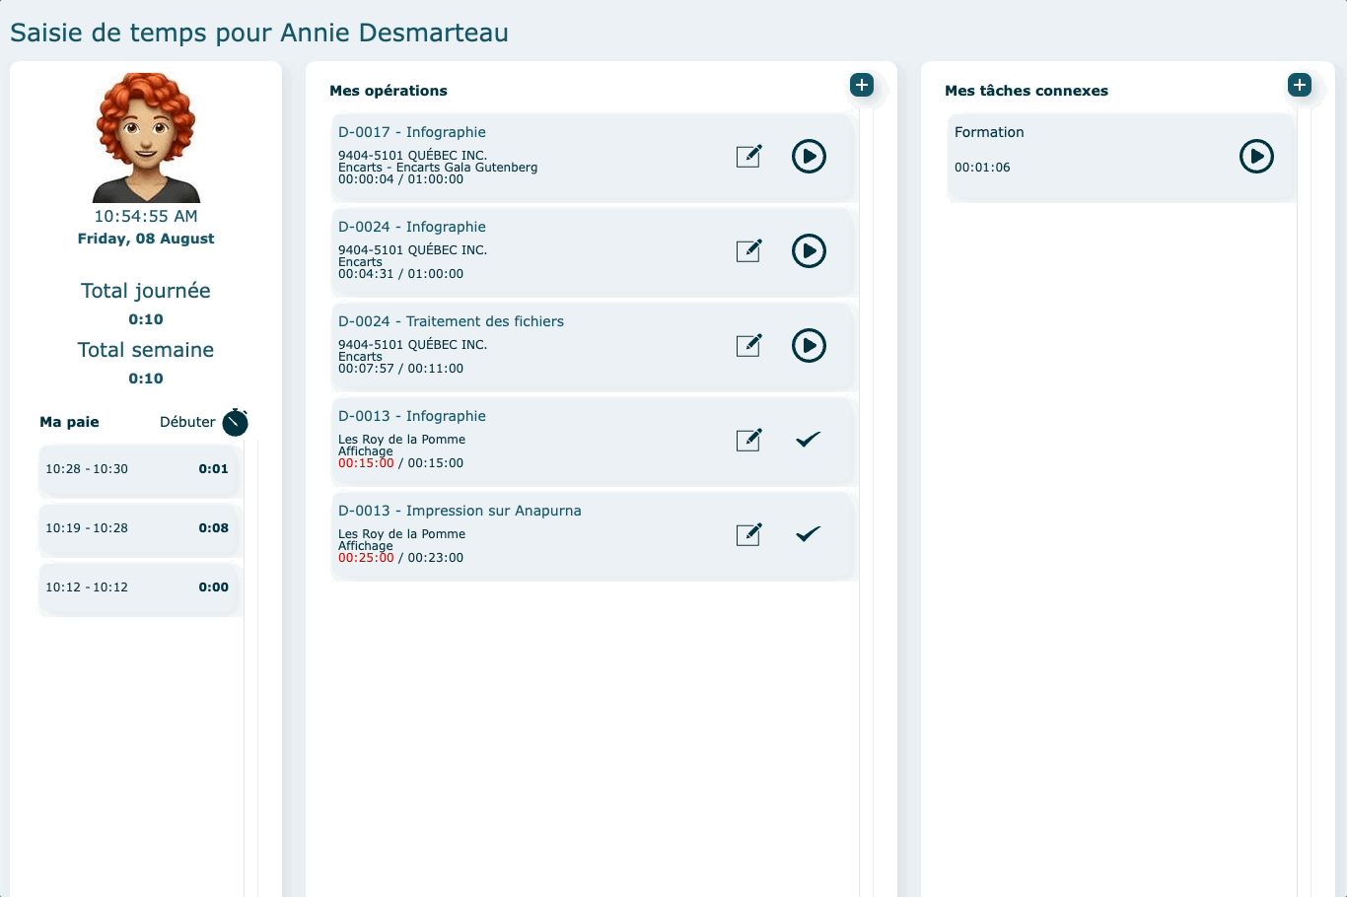The width and height of the screenshot is (1347, 897).
Task: Click checkmark on D-0013 Infographie
Action: [x=808, y=440]
